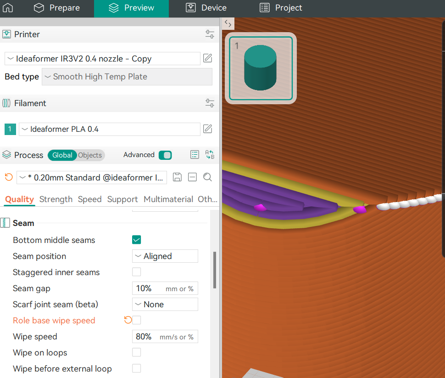Click the filament 1 color swatch
Viewport: 445px width, 378px height.
pyautogui.click(x=10, y=129)
